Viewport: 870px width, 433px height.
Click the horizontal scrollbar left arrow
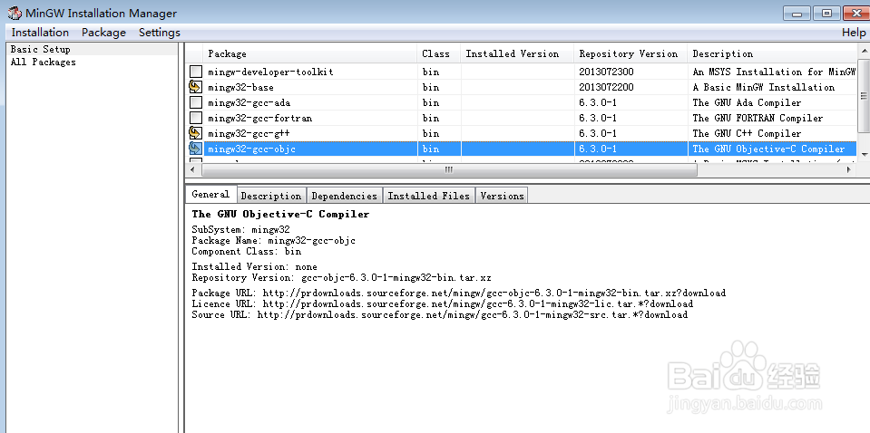pos(192,170)
